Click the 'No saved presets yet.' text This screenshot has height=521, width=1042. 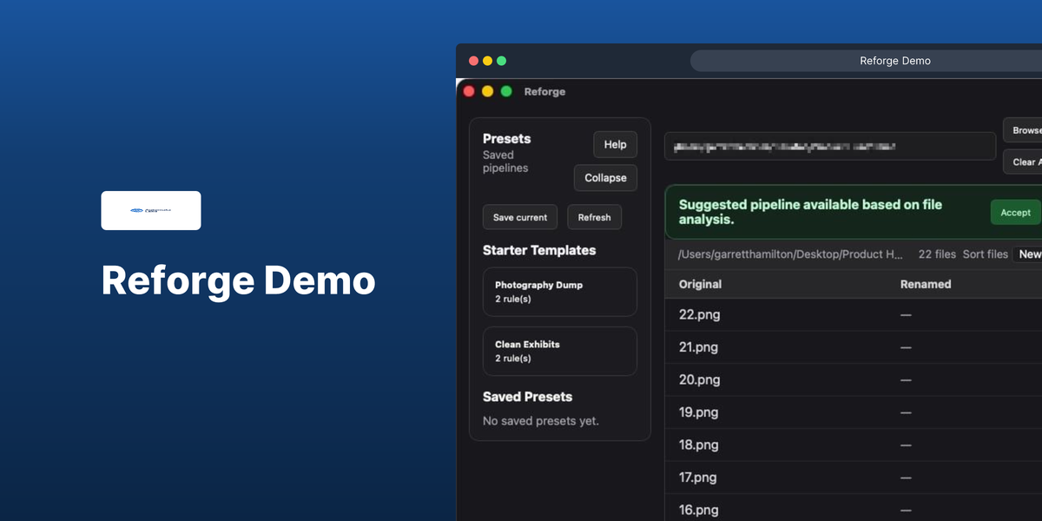pyautogui.click(x=541, y=421)
